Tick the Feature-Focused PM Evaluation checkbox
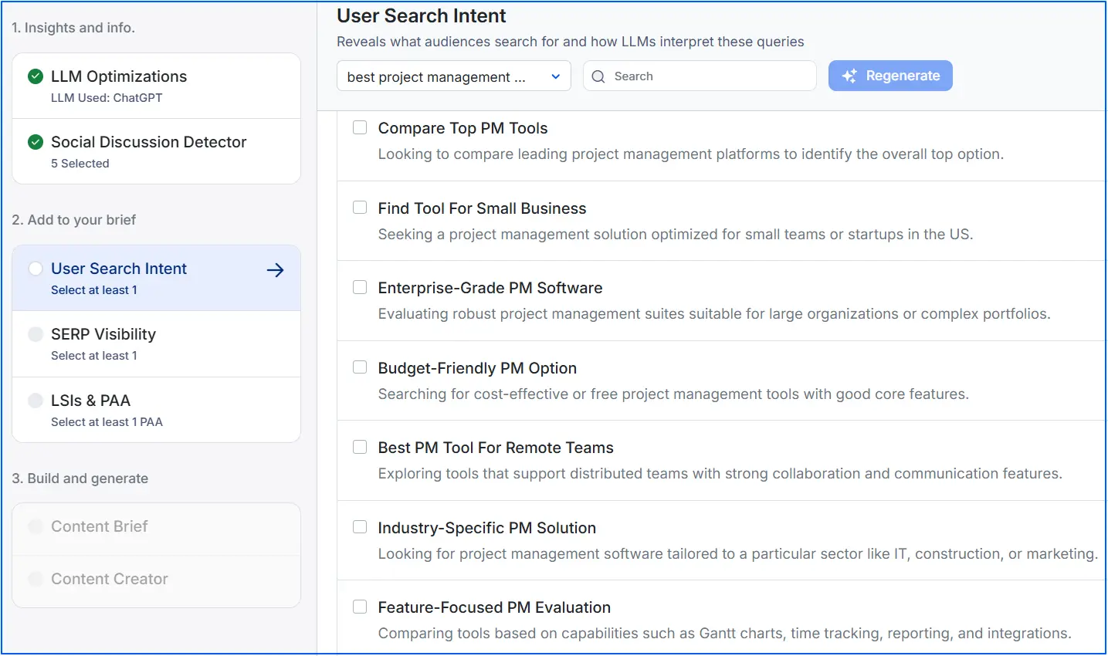Viewport: 1108px width, 656px height. pos(359,606)
